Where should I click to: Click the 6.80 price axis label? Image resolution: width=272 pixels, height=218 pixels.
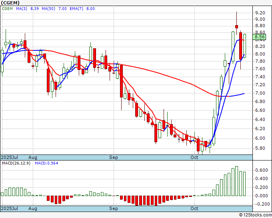point(260,101)
